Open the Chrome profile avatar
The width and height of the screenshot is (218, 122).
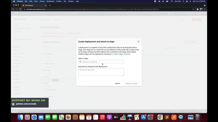coord(201,9)
